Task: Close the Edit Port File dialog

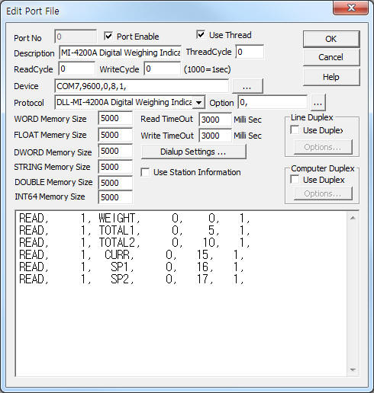Action: pos(351,8)
